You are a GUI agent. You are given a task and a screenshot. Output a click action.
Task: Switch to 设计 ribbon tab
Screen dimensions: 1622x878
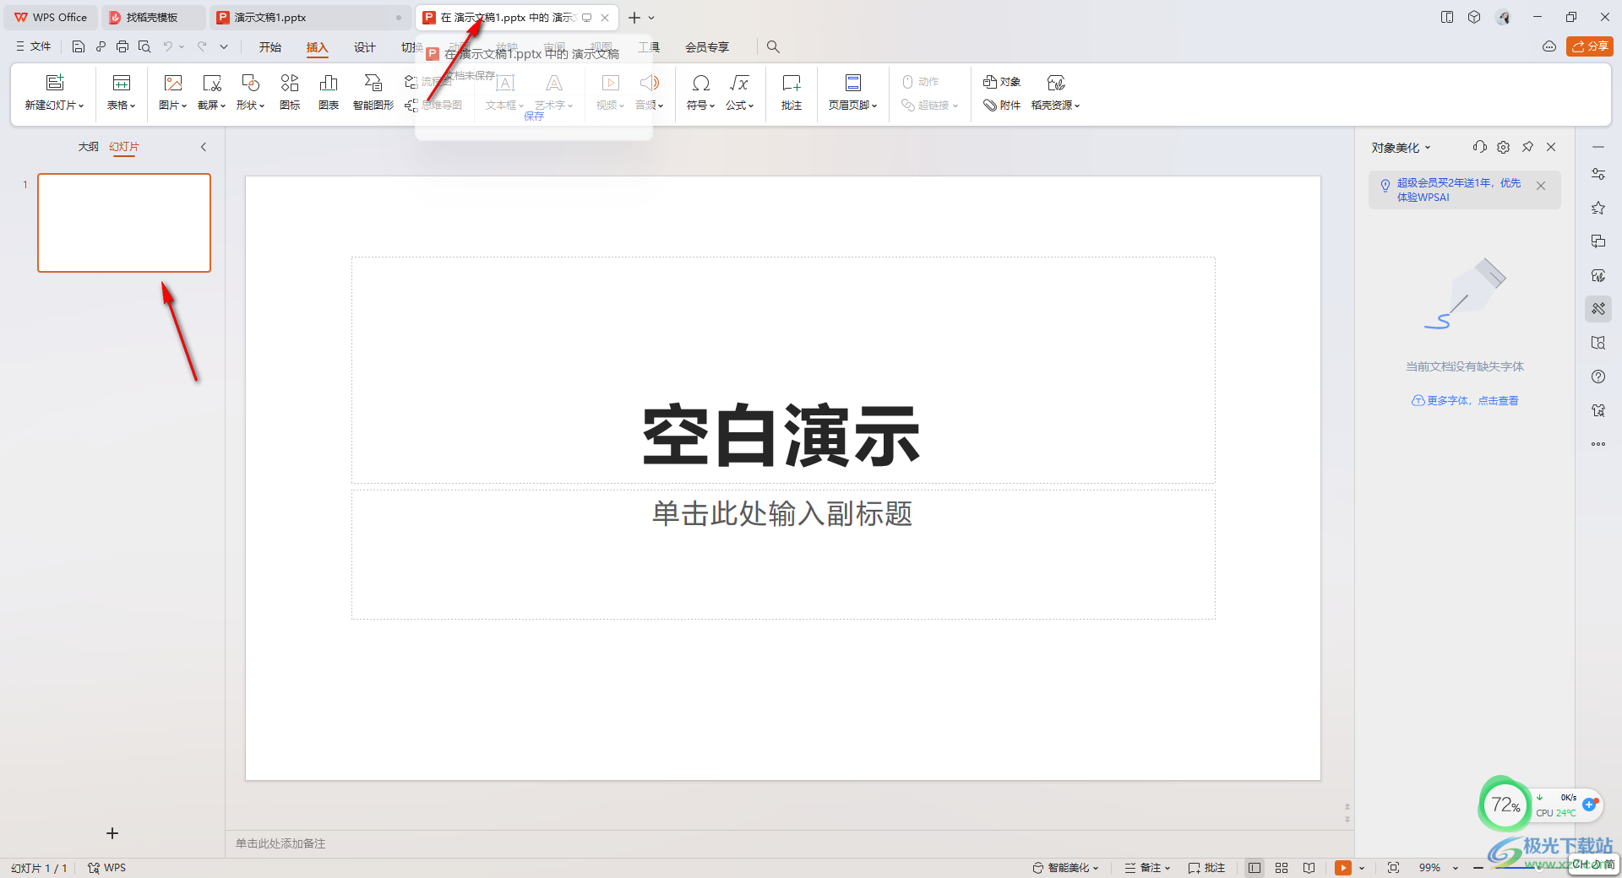[x=365, y=47]
